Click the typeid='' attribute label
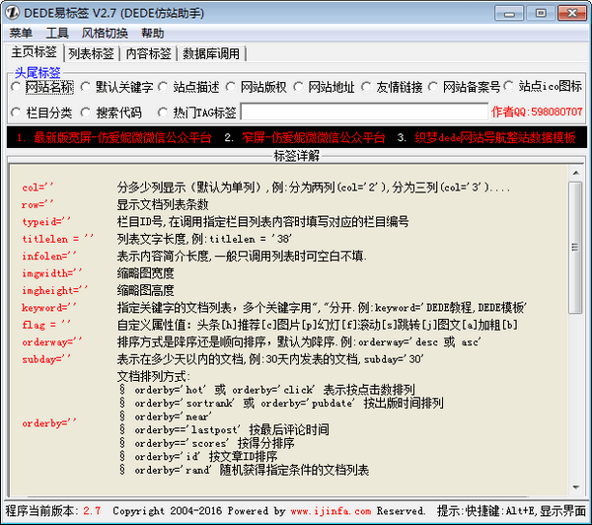The height and width of the screenshot is (525, 592). pyautogui.click(x=46, y=222)
